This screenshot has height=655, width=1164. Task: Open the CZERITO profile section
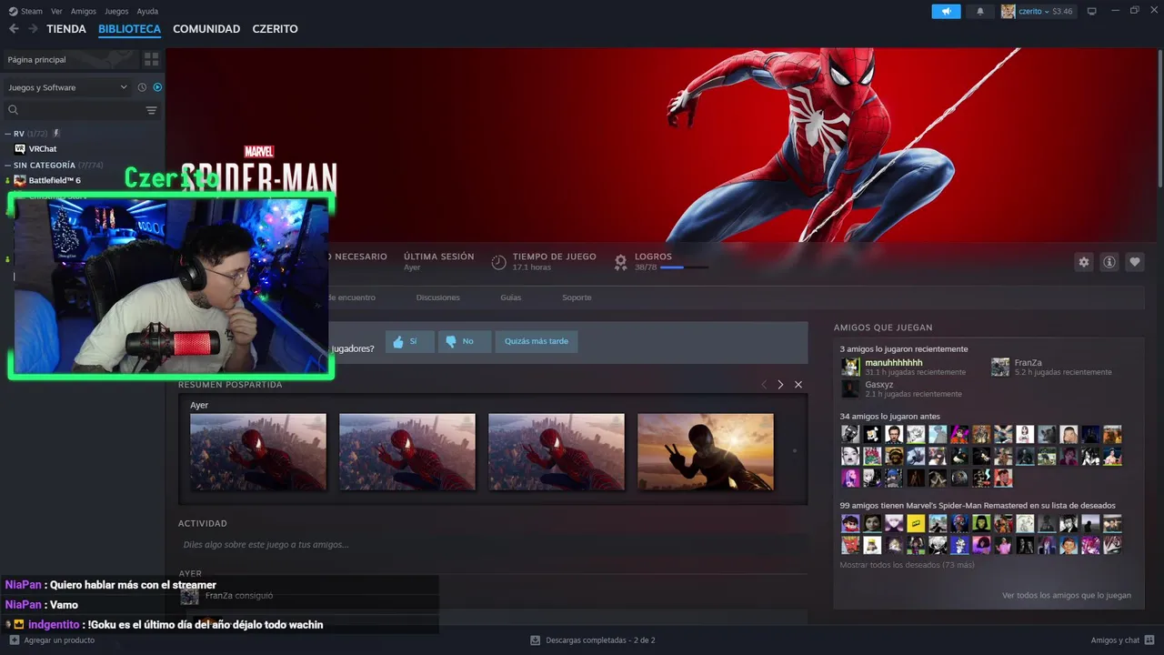(275, 29)
